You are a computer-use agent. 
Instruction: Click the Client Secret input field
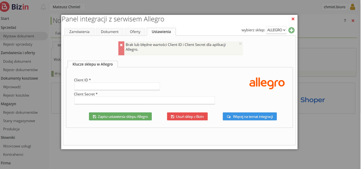(x=144, y=100)
